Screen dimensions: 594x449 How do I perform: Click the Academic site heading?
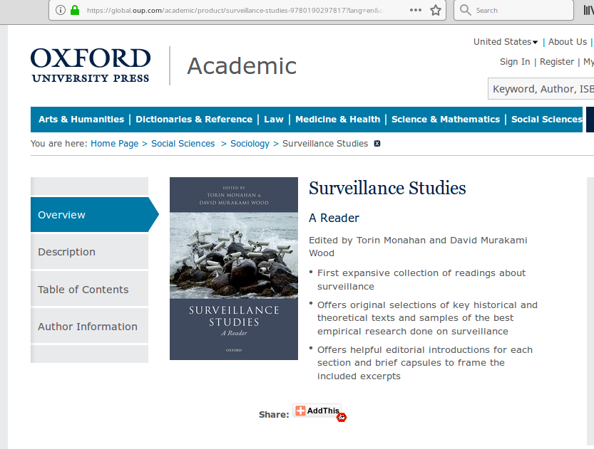tap(242, 65)
